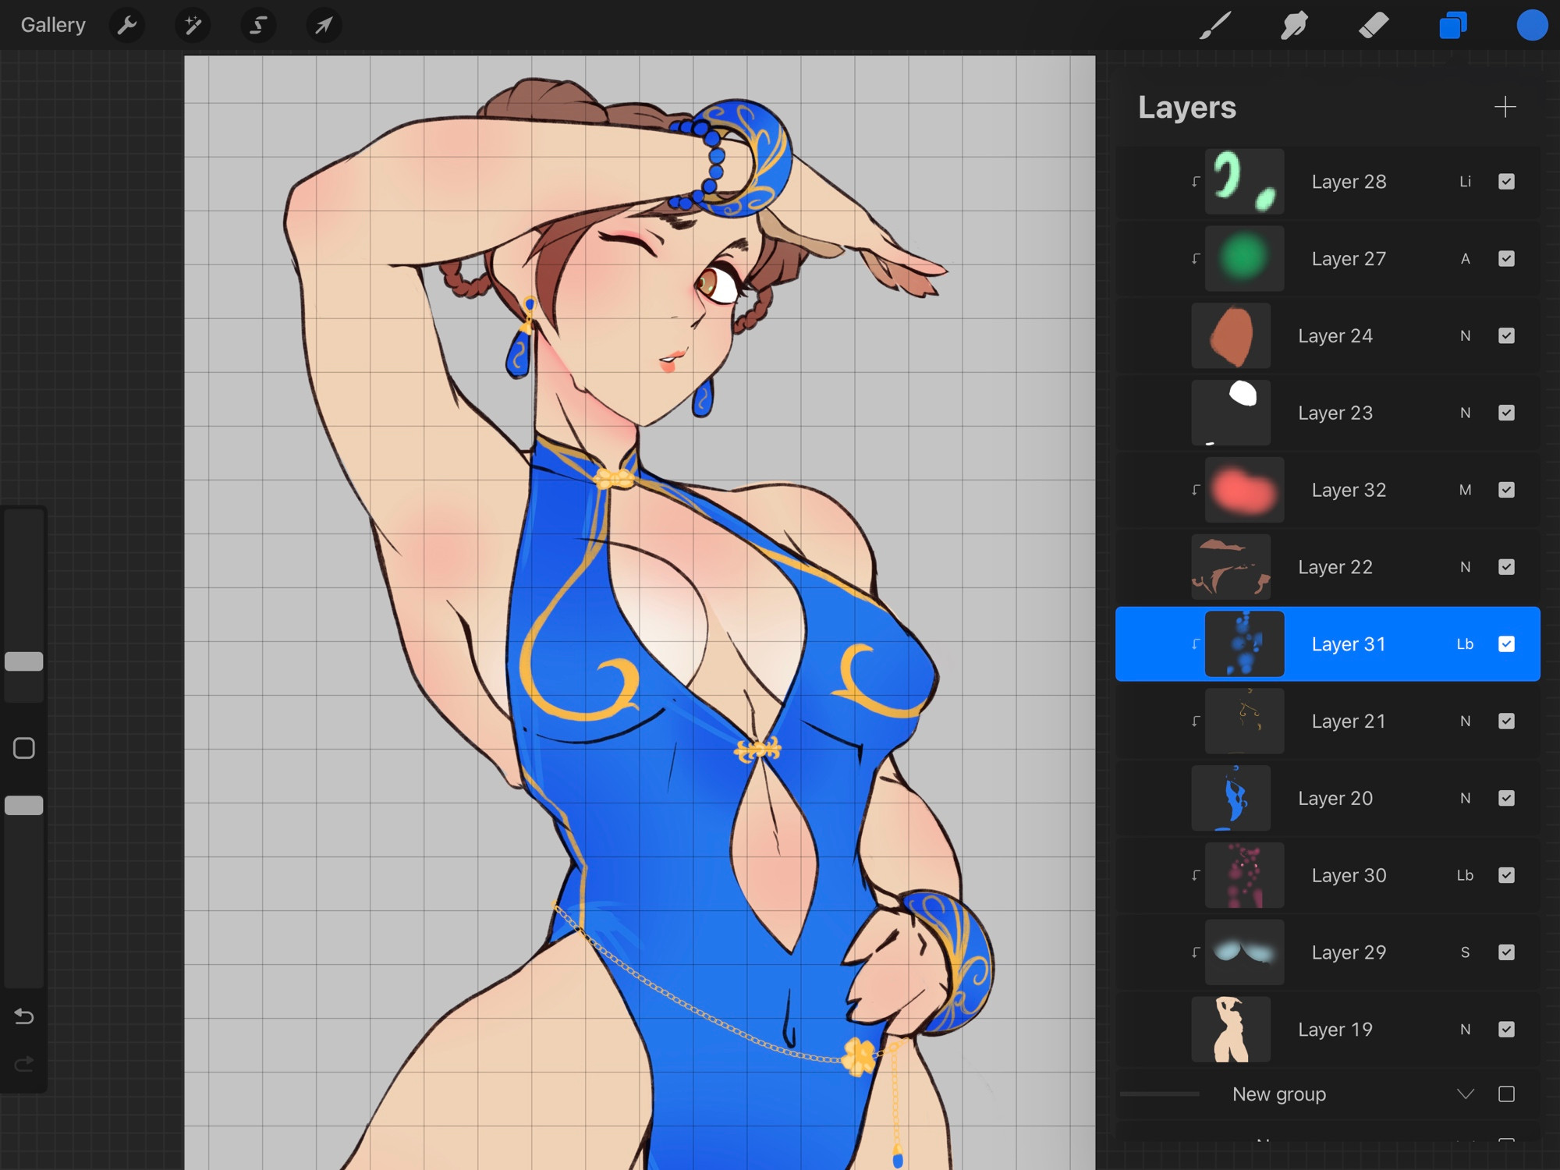This screenshot has width=1560, height=1170.
Task: Select Layer 28 row
Action: (1328, 182)
